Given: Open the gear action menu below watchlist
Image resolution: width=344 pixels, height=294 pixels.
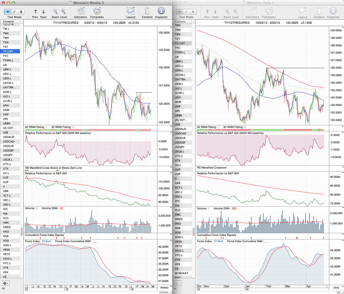Looking at the screenshot, I should tap(6, 283).
